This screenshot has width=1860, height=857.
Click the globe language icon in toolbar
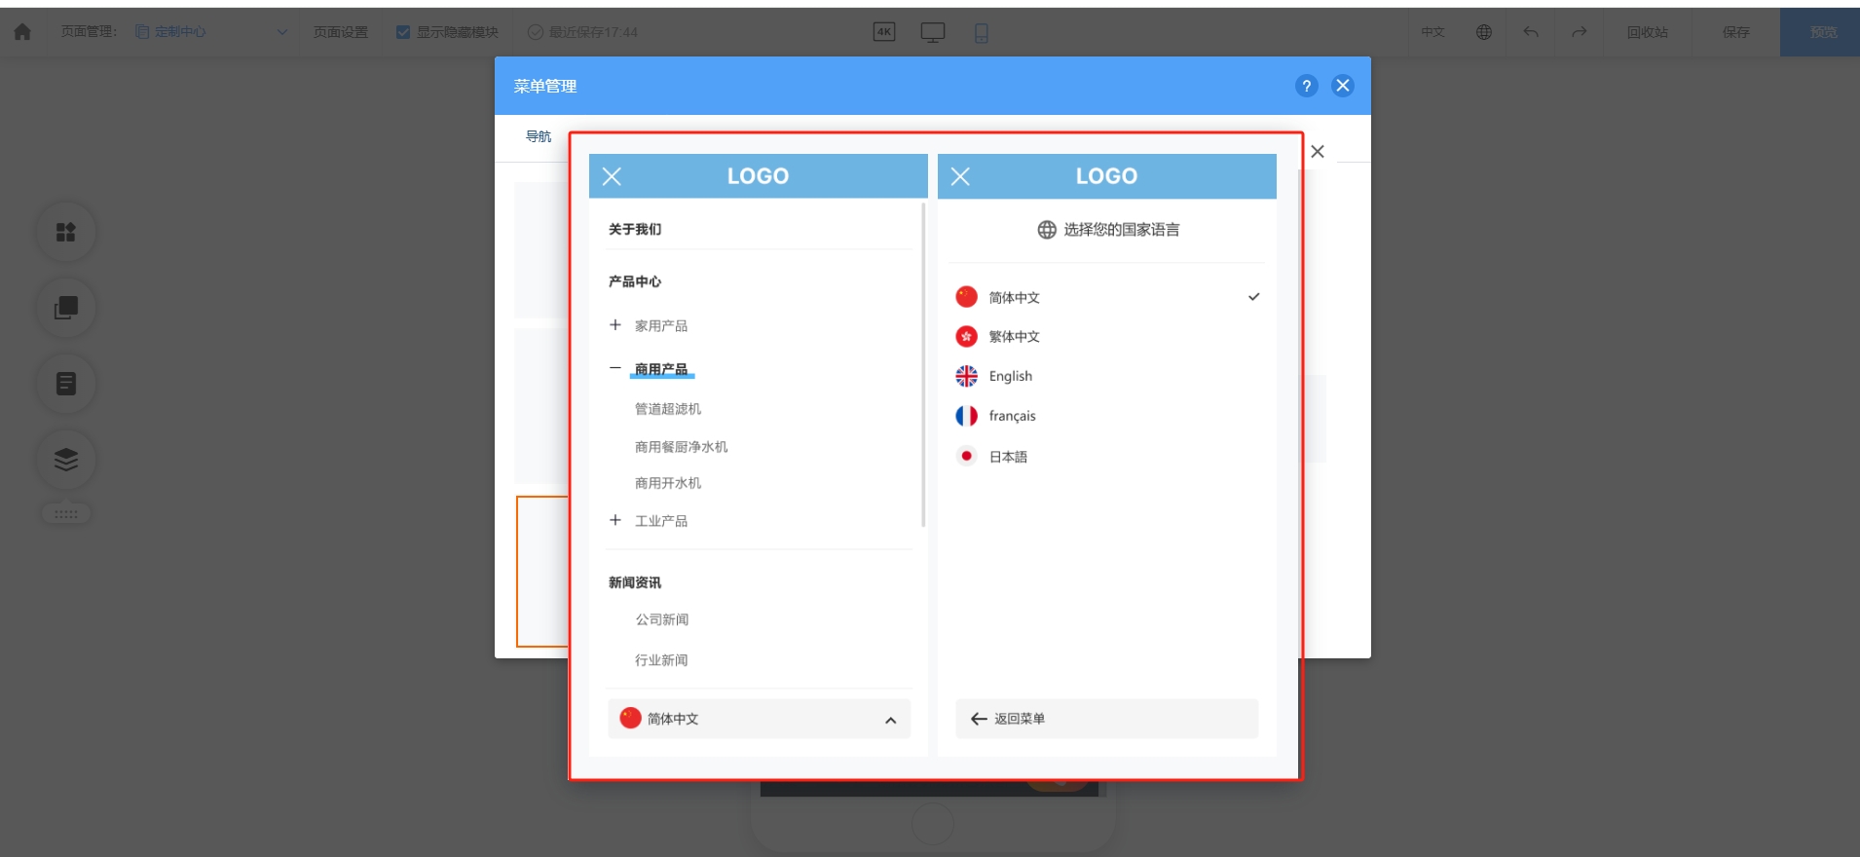(x=1483, y=32)
